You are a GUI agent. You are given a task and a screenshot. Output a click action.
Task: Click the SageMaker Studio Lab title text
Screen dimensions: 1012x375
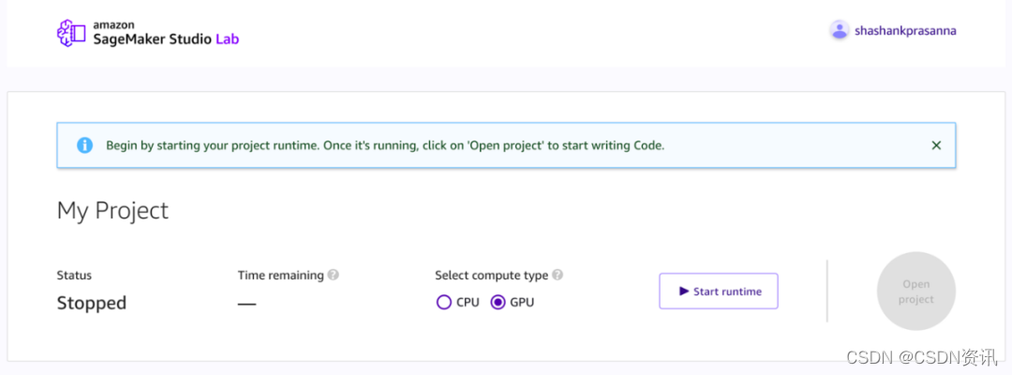(167, 38)
